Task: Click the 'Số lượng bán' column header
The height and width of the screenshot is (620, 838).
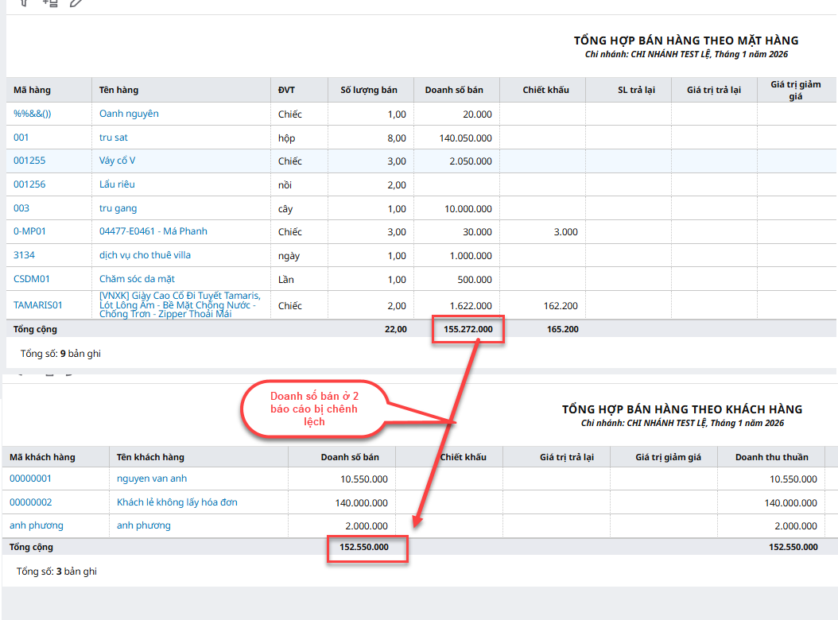Action: click(369, 90)
